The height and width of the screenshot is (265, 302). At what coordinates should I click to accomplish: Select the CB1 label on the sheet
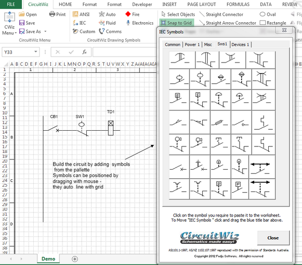pyautogui.click(x=54, y=117)
